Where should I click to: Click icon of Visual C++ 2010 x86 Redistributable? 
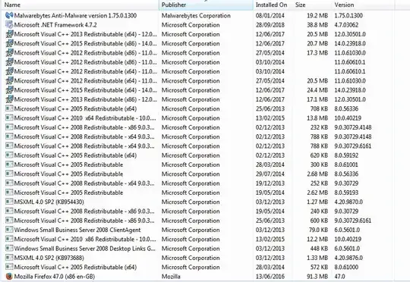pos(9,240)
